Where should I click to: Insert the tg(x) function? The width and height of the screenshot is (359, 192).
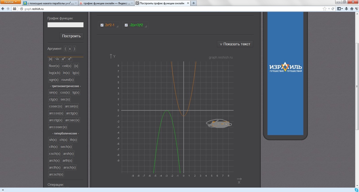76,93
